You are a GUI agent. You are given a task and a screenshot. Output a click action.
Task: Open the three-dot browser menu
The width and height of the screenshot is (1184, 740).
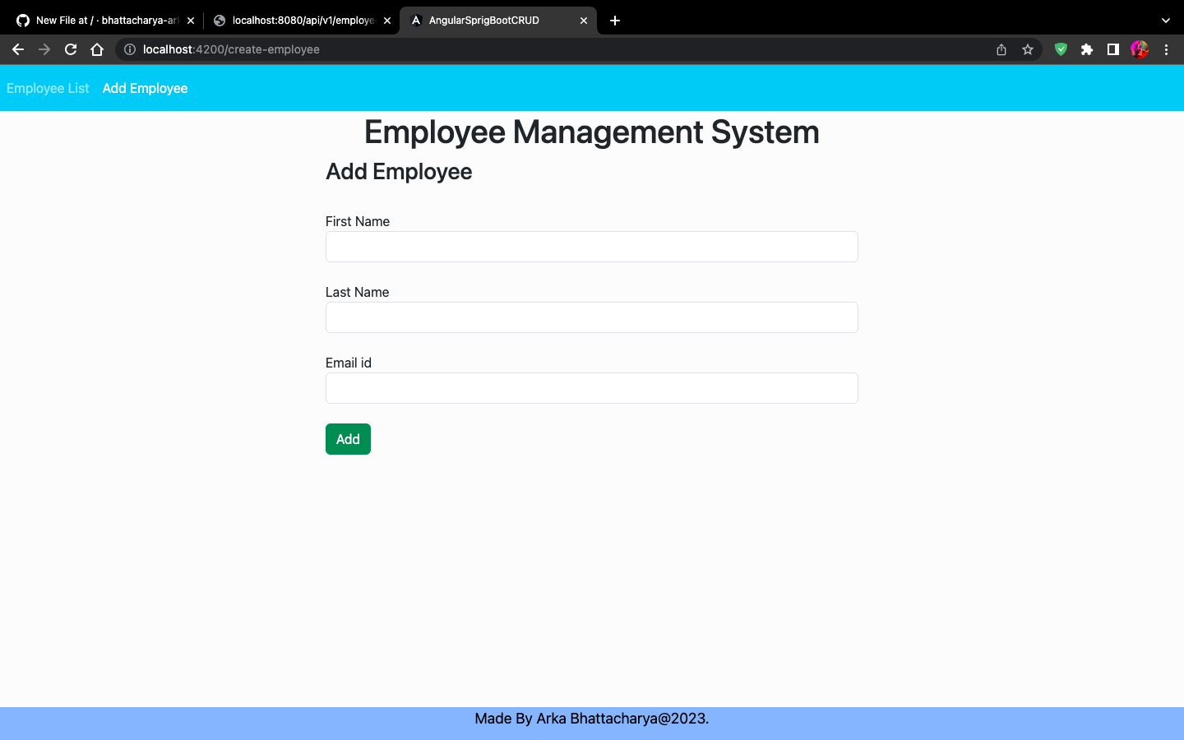tap(1167, 49)
